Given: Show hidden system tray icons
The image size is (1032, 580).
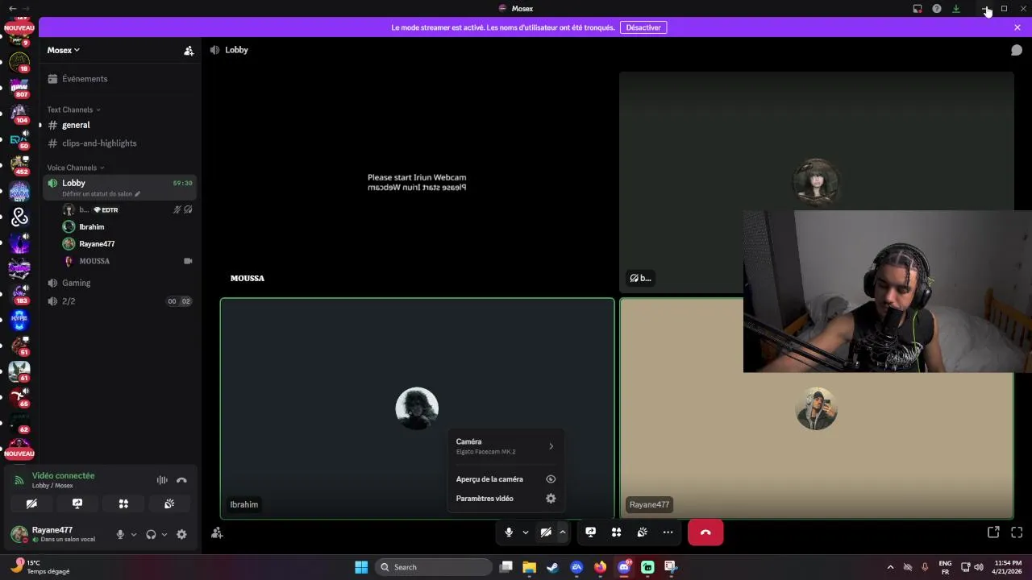Looking at the screenshot, I should [x=890, y=567].
